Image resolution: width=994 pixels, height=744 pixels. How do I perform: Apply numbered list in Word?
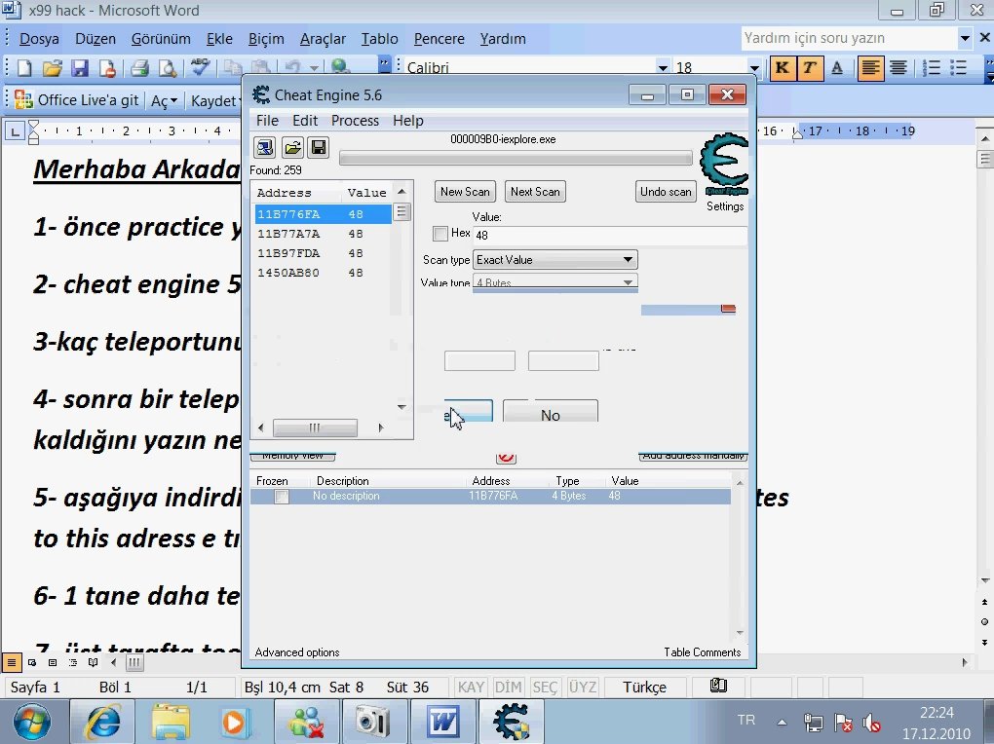(x=931, y=68)
